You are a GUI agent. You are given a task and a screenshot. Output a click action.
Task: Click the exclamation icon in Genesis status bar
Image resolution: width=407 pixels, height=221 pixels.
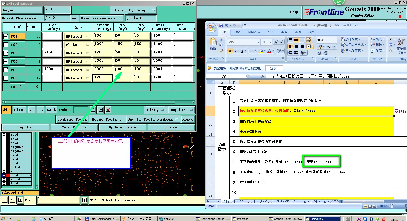tap(85, 200)
